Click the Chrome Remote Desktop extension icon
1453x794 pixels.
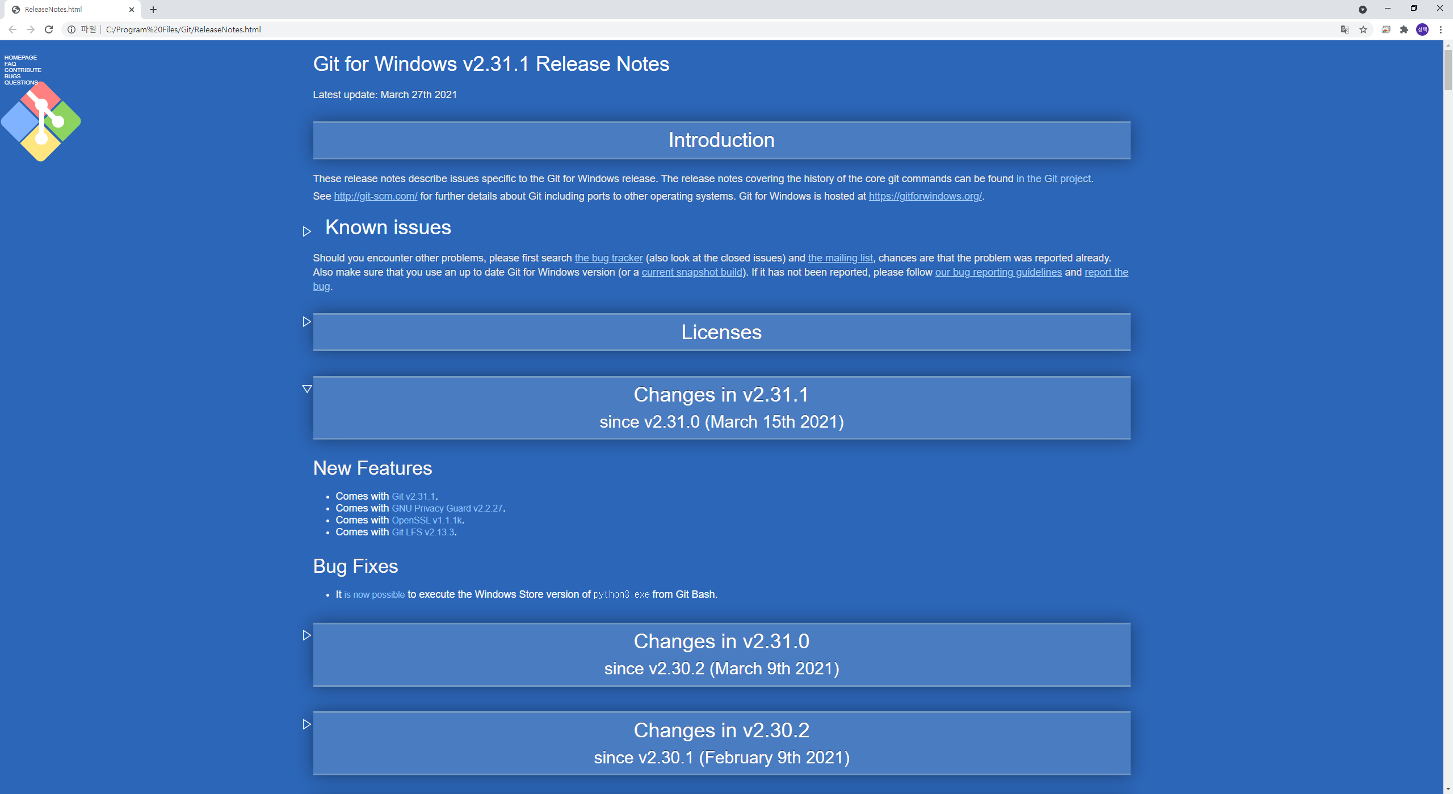pyautogui.click(x=1386, y=29)
